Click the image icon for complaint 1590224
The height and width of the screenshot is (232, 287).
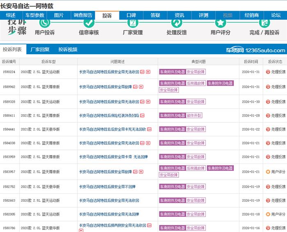(x=142, y=72)
